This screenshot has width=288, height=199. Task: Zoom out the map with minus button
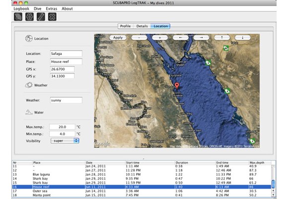(x=139, y=37)
